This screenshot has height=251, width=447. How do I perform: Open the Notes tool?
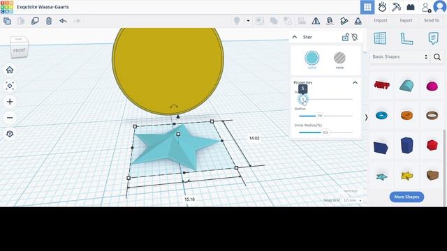433,38
